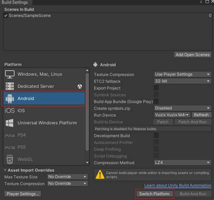
Task: Uncheck the Scenes/SampleScene checkbox
Action: pos(6,16)
